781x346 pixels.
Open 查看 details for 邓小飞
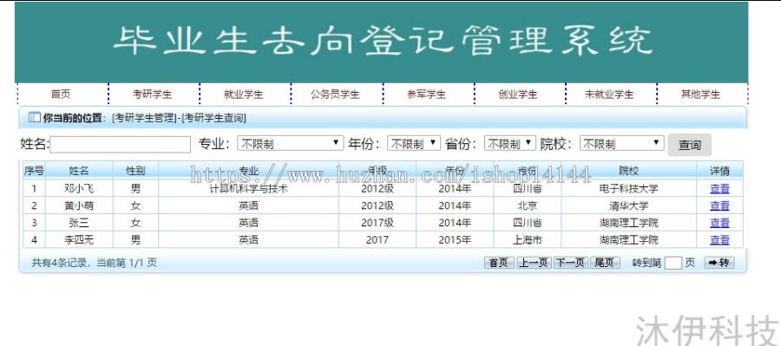click(719, 189)
